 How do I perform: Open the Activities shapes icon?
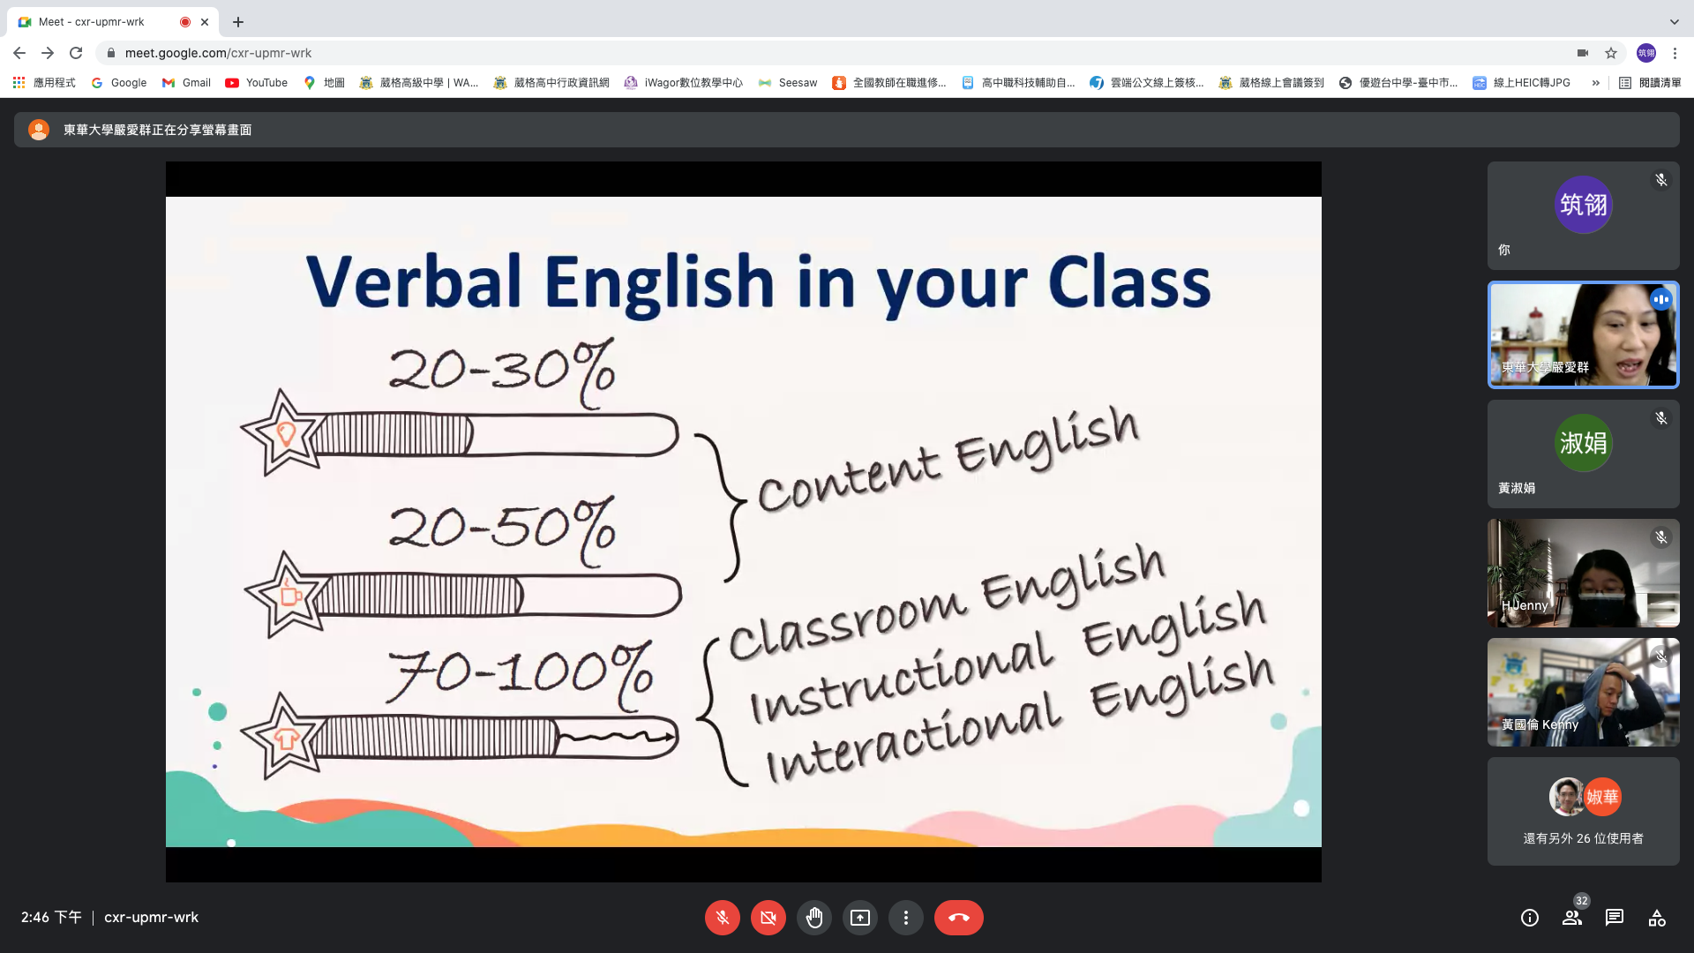[x=1656, y=918]
